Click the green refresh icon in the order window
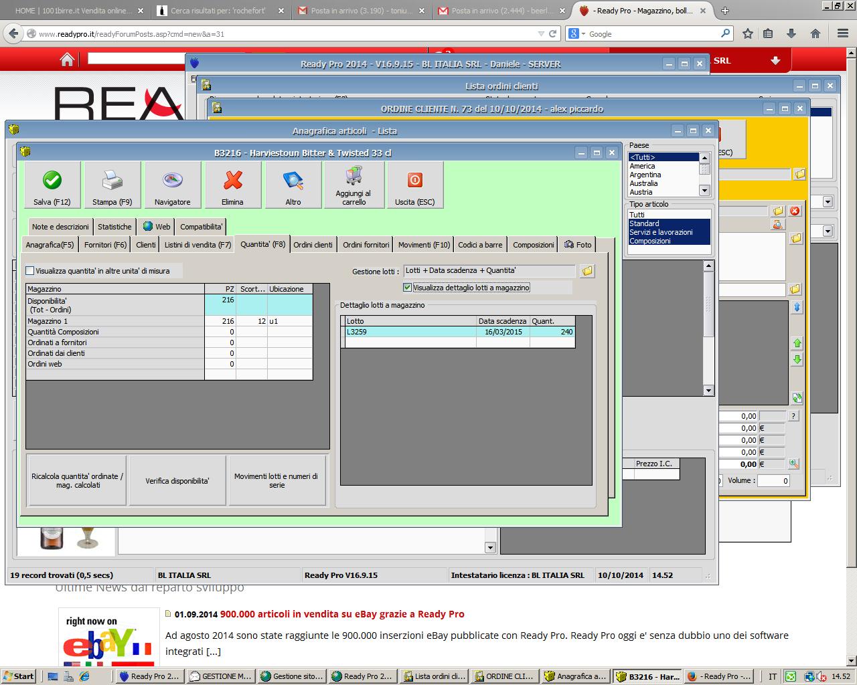This screenshot has height=685, width=857. [797, 397]
